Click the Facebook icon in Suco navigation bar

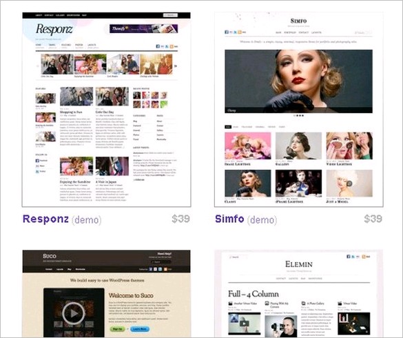point(151,269)
